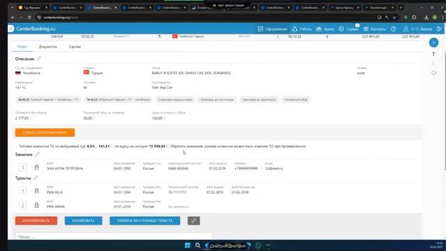Click the CenterBooking.ru logo

click(x=36, y=29)
